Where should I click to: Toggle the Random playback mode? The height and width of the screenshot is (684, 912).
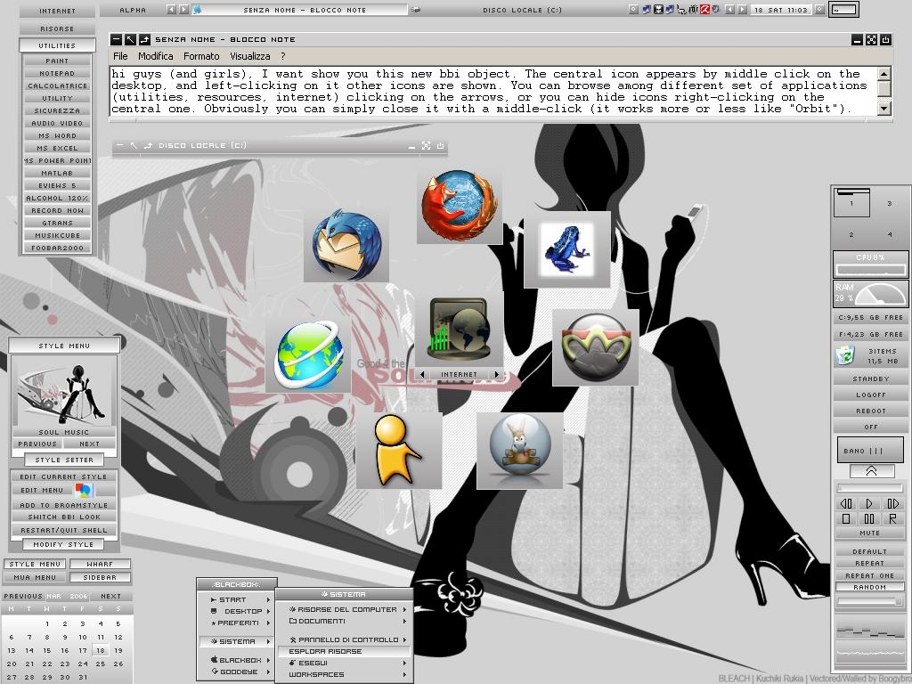point(869,587)
